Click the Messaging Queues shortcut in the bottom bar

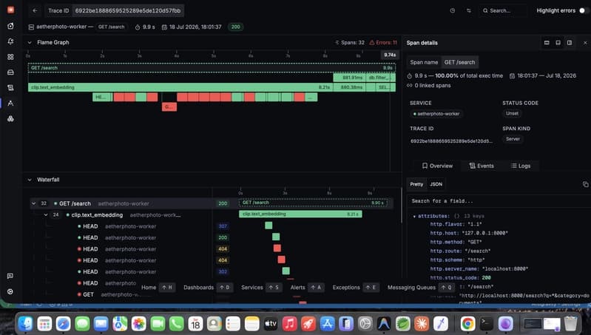click(422, 288)
